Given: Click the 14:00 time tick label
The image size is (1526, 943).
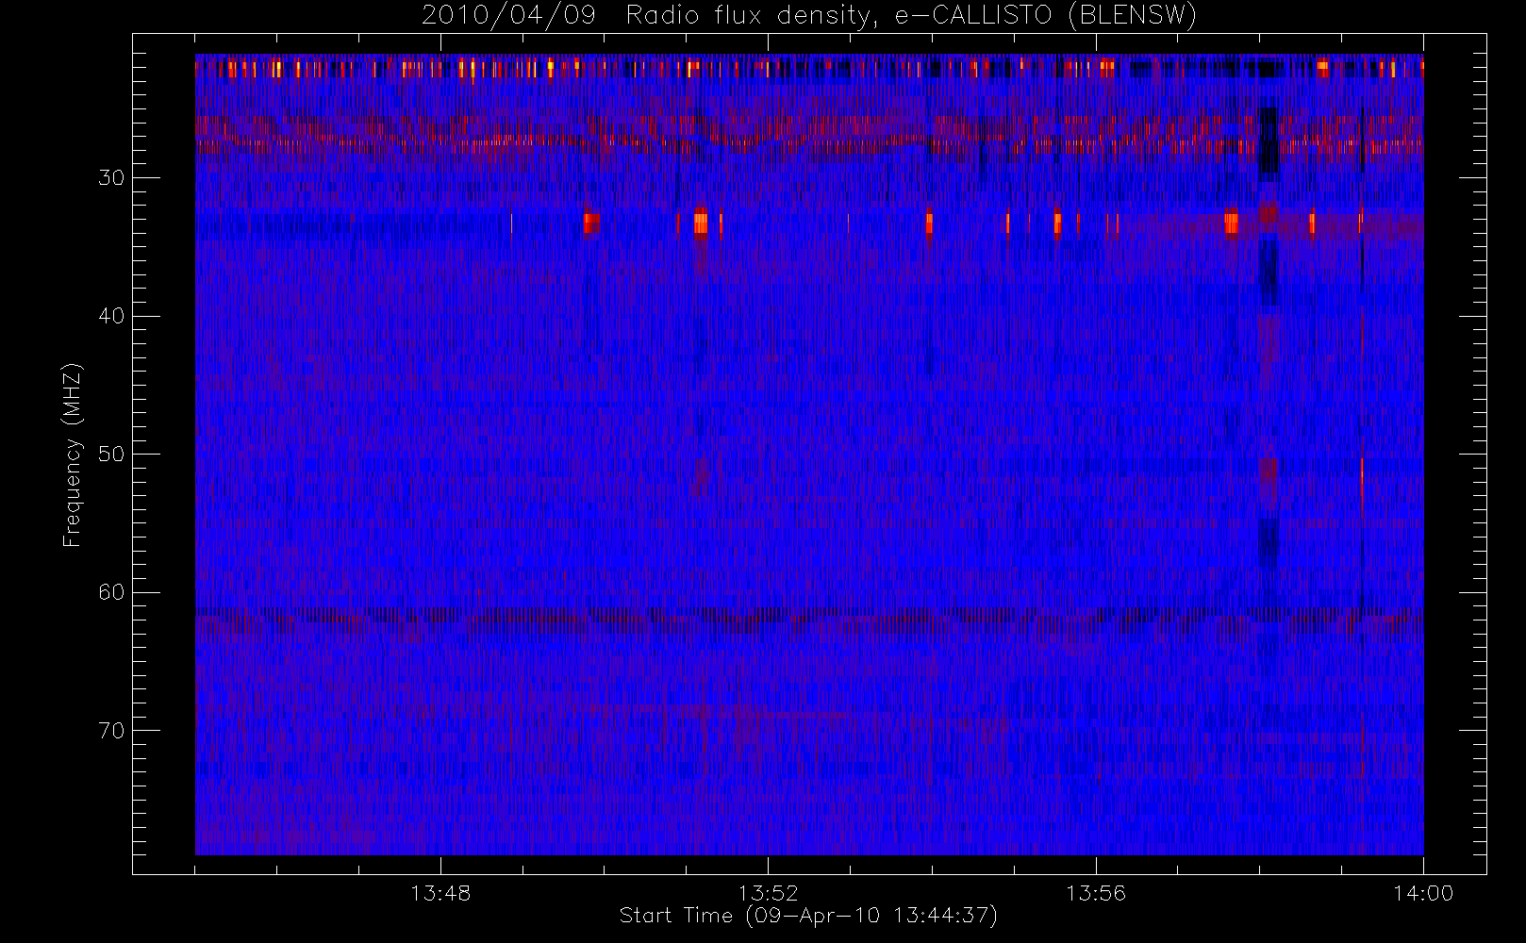Looking at the screenshot, I should tap(1423, 893).
